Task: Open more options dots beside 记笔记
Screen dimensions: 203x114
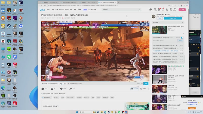Action: click(x=148, y=89)
